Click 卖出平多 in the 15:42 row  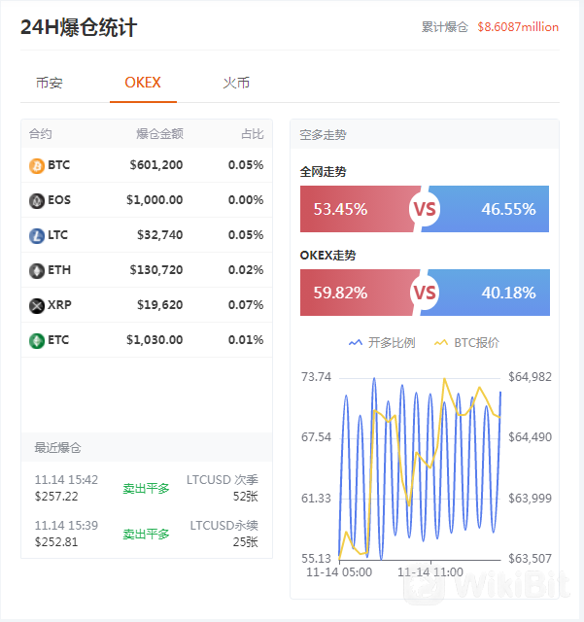(146, 488)
